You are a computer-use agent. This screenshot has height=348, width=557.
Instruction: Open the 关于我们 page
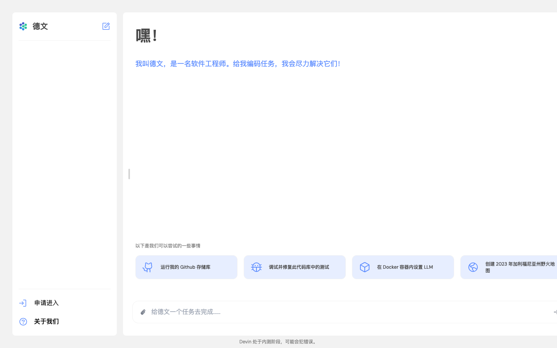click(x=45, y=321)
